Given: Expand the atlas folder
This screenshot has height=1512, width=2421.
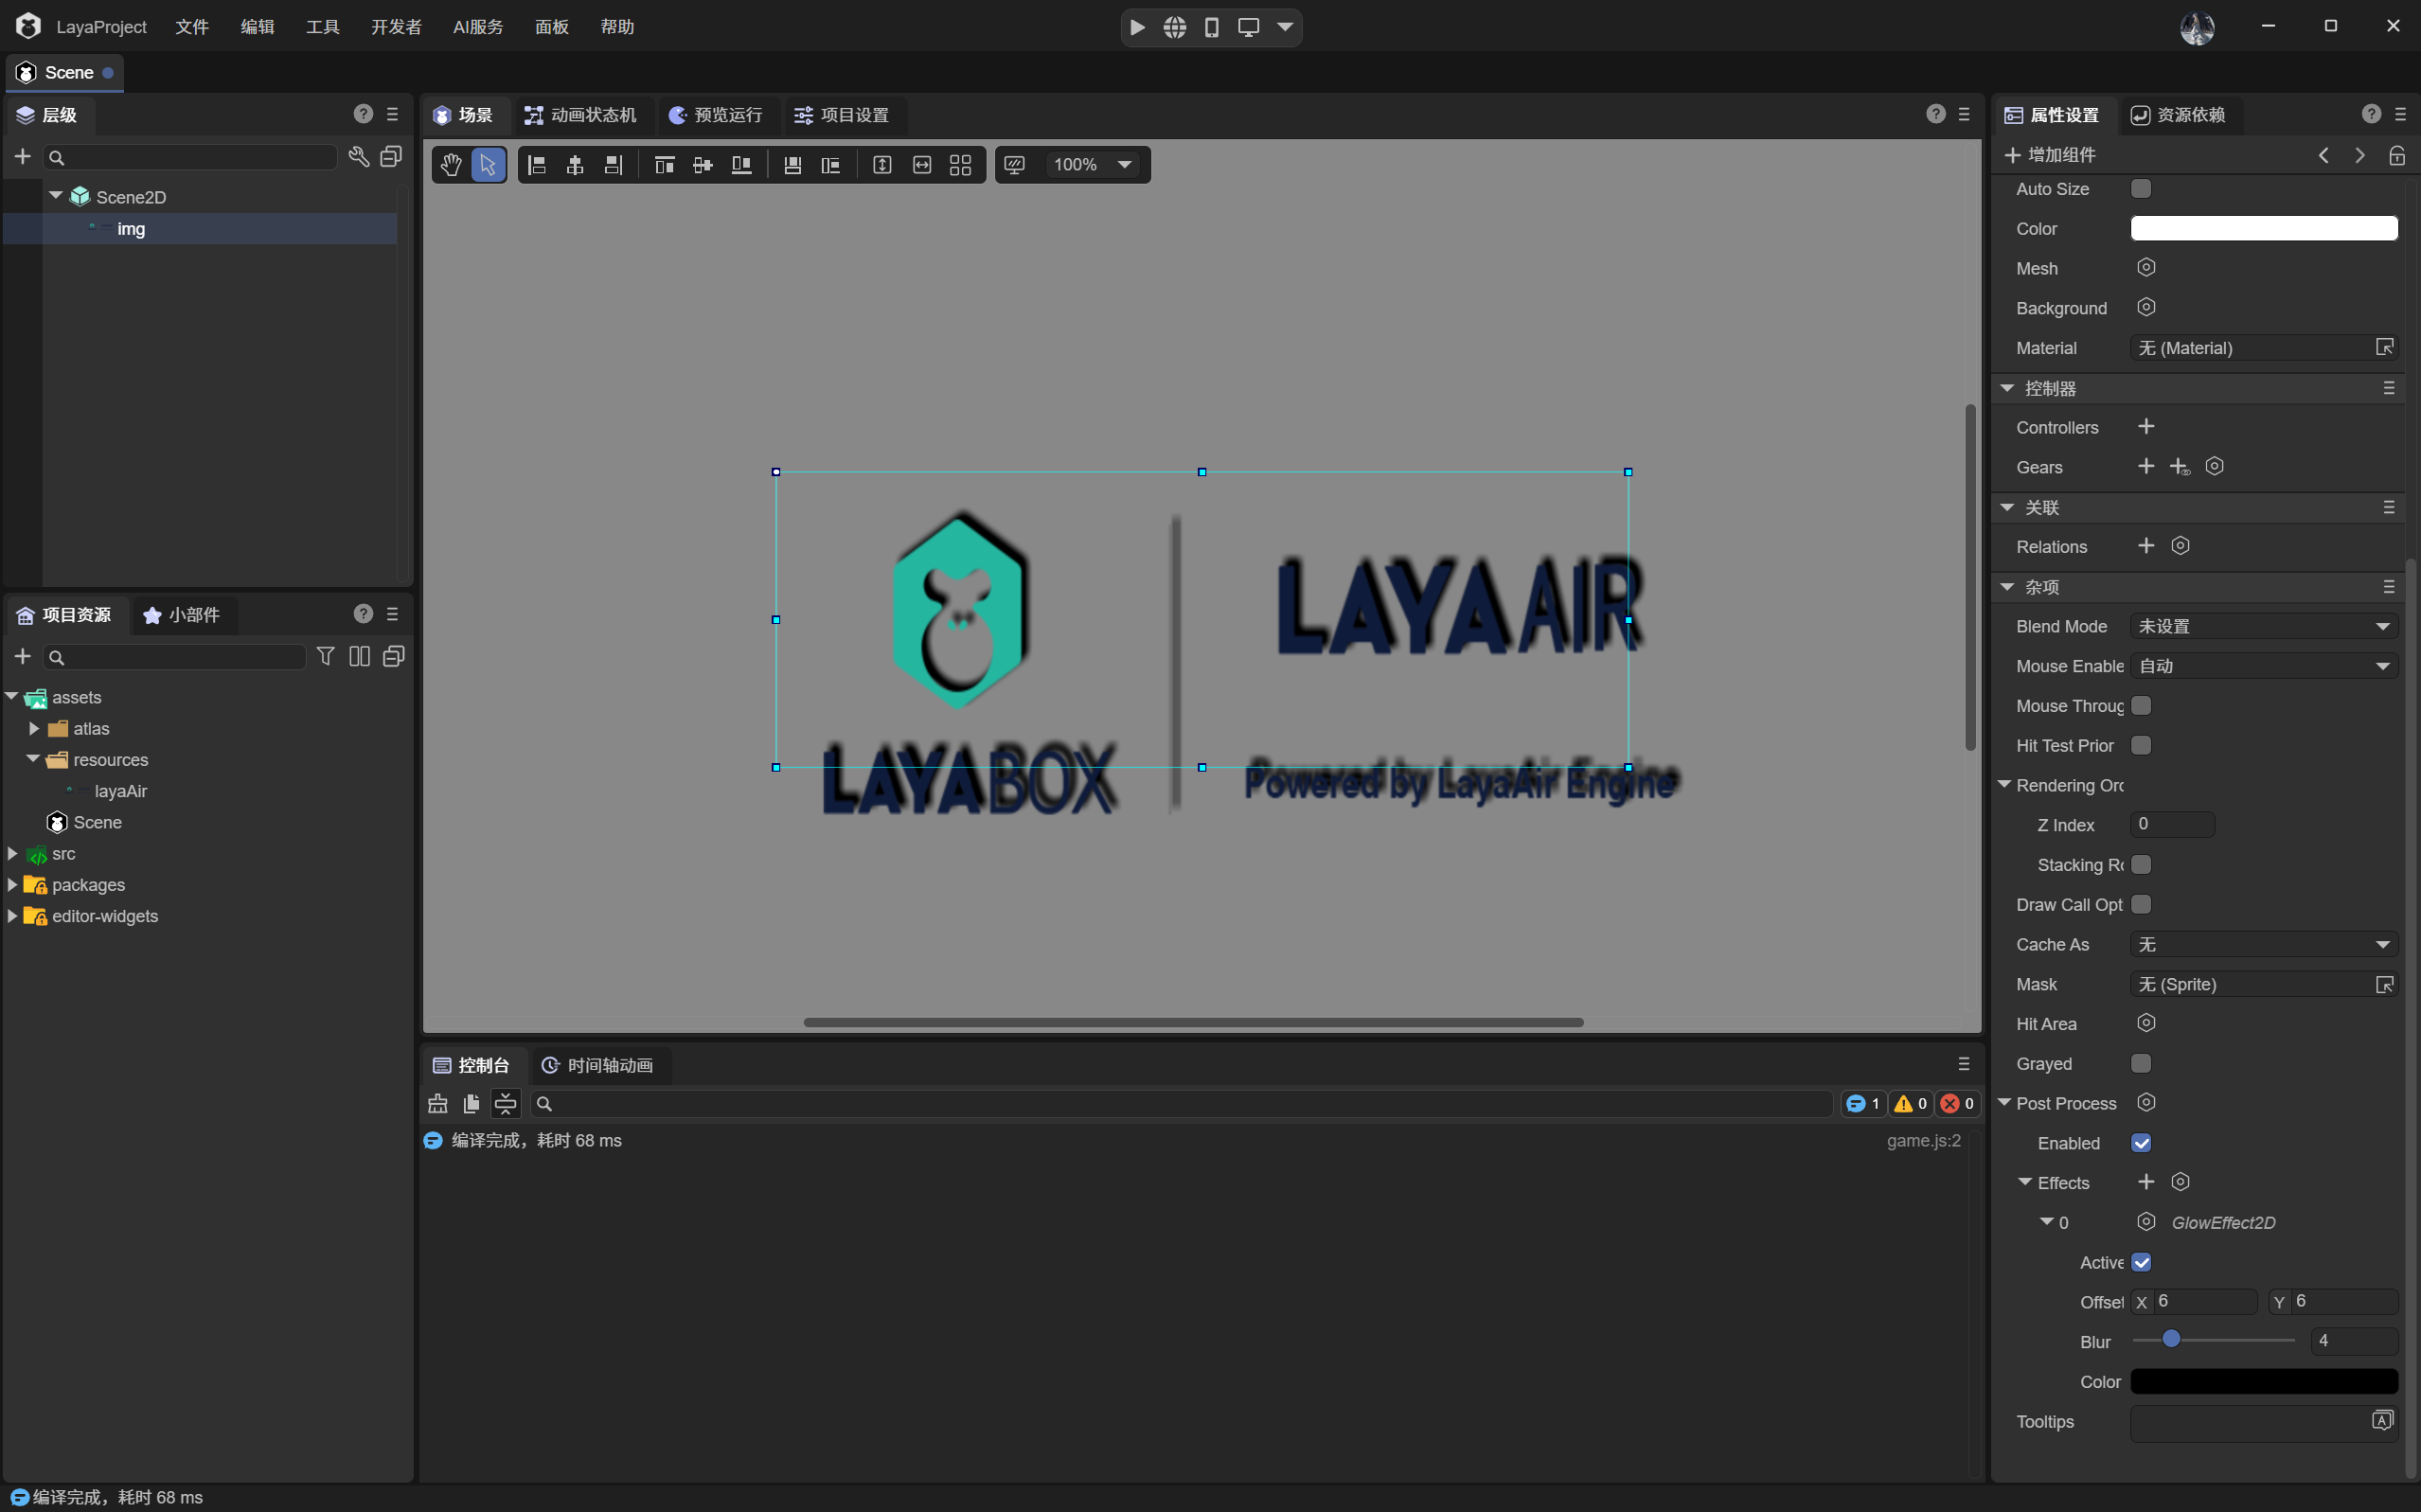Looking at the screenshot, I should (x=34, y=728).
